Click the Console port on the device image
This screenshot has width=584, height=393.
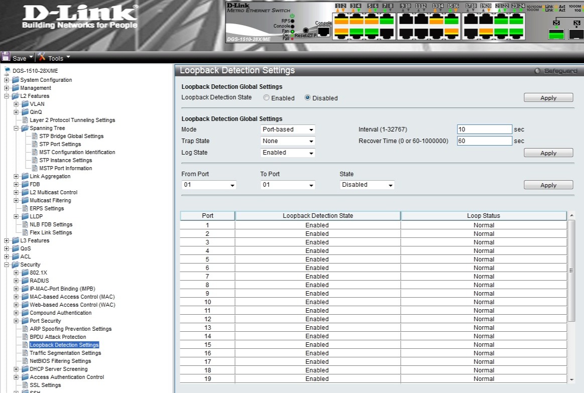[x=324, y=31]
